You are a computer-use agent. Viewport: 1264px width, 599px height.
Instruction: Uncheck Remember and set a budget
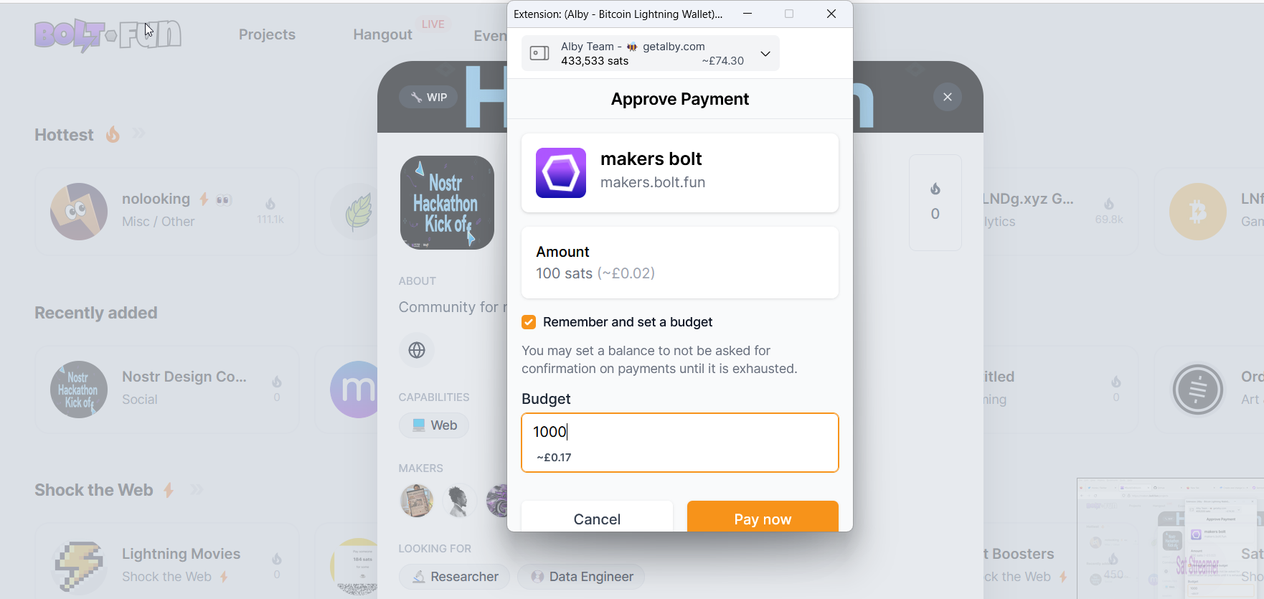[529, 322]
